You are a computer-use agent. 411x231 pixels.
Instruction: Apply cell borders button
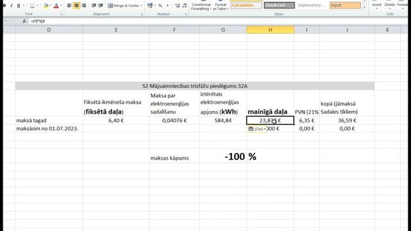[32, 6]
